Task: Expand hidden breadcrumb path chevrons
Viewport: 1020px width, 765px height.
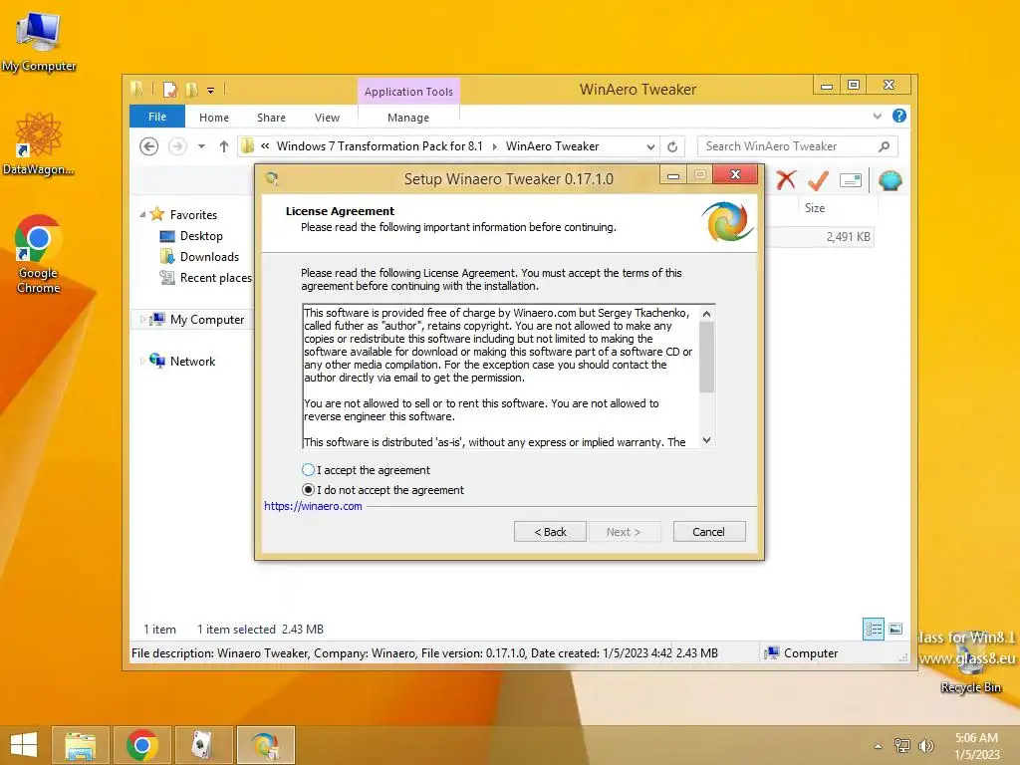Action: click(x=265, y=146)
